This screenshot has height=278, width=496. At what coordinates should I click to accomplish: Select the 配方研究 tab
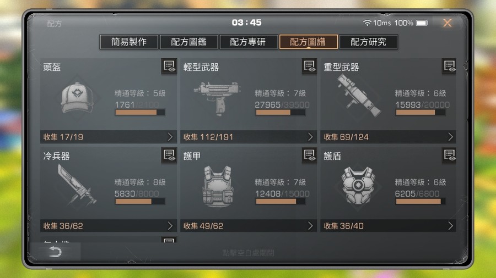coord(368,42)
